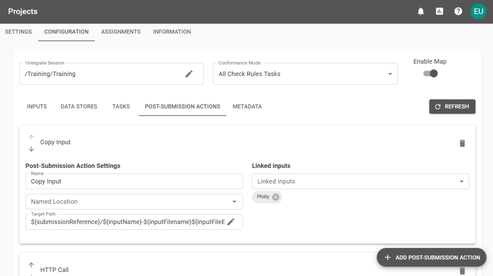Viewport: 493px width, 276px height.
Task: Click the Post-Submission Action Settings heading
Action: pos(73,166)
